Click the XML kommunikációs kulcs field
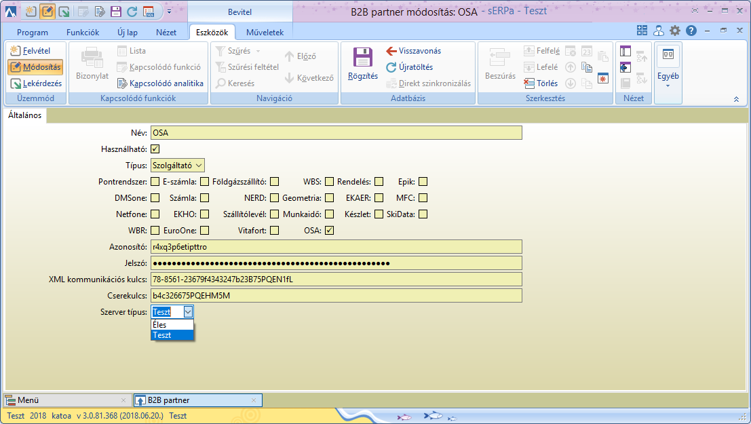Image resolution: width=751 pixels, height=424 pixels. pyautogui.click(x=336, y=280)
